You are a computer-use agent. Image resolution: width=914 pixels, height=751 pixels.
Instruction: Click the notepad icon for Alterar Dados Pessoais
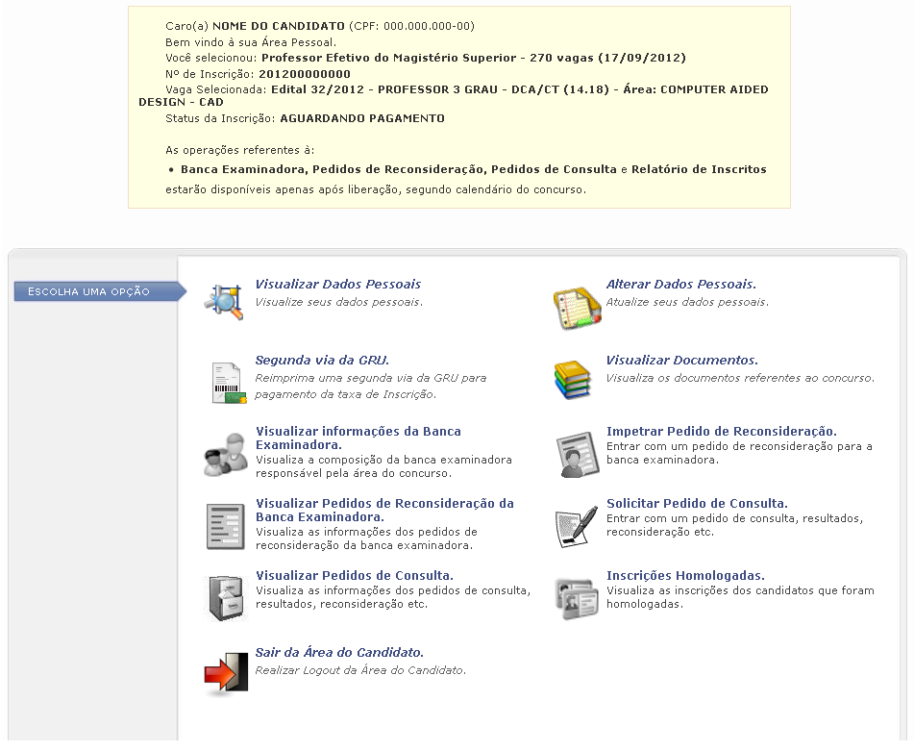point(577,308)
